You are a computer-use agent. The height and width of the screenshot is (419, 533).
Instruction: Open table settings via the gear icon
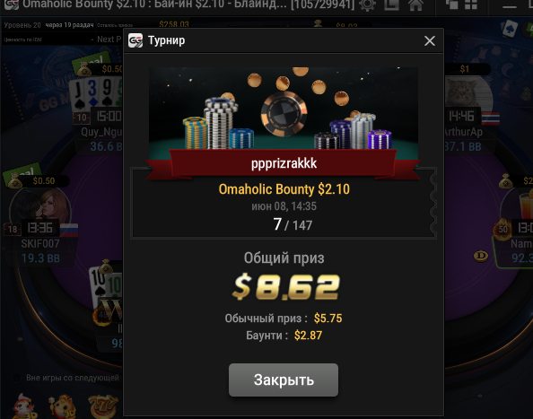click(x=368, y=5)
